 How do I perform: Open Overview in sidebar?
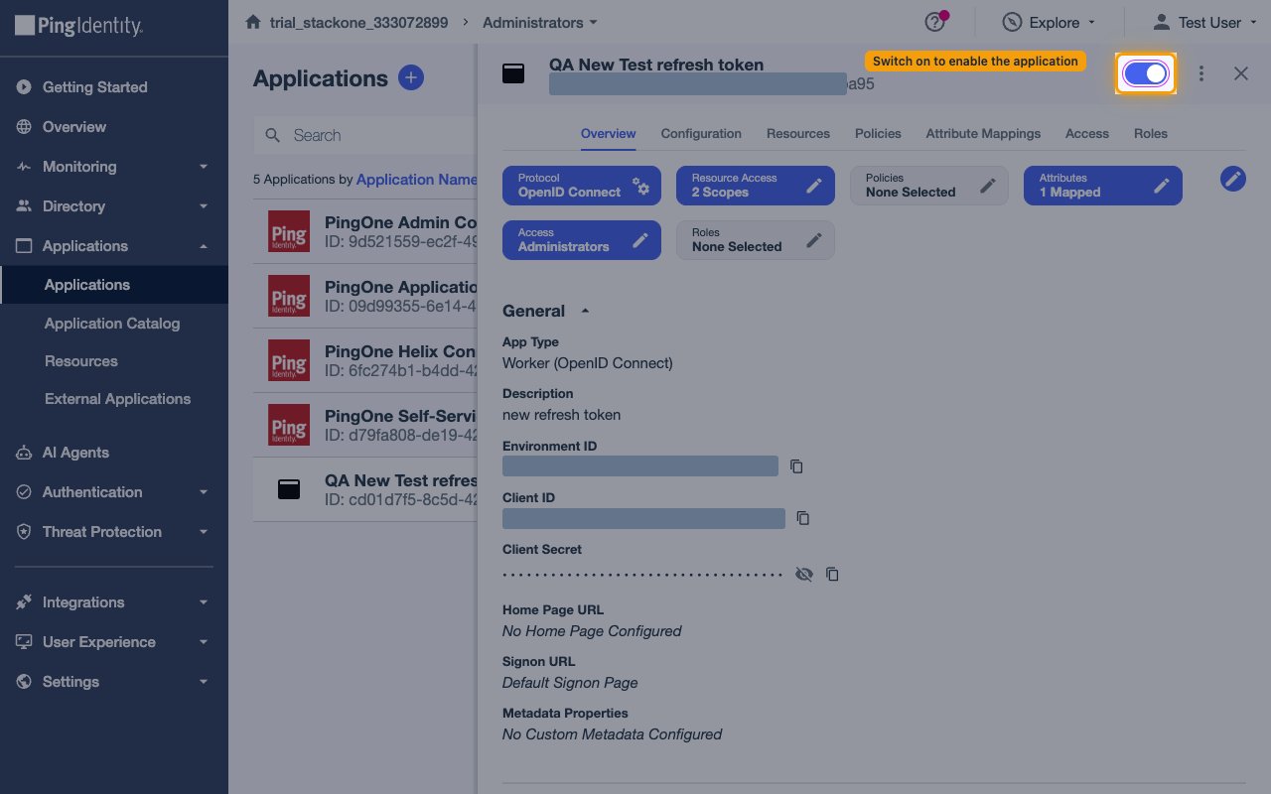[114, 127]
